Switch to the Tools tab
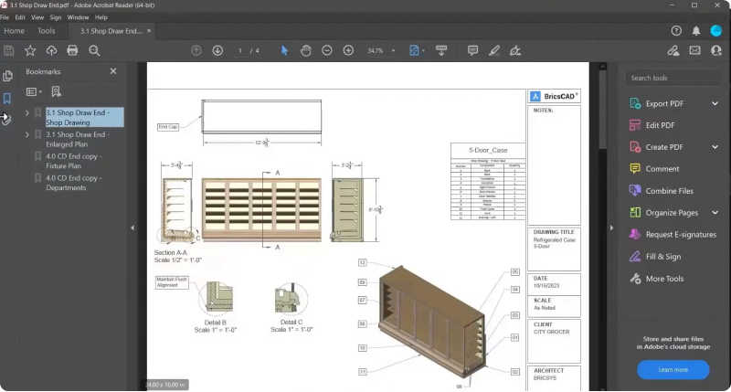The image size is (731, 392). (46, 31)
